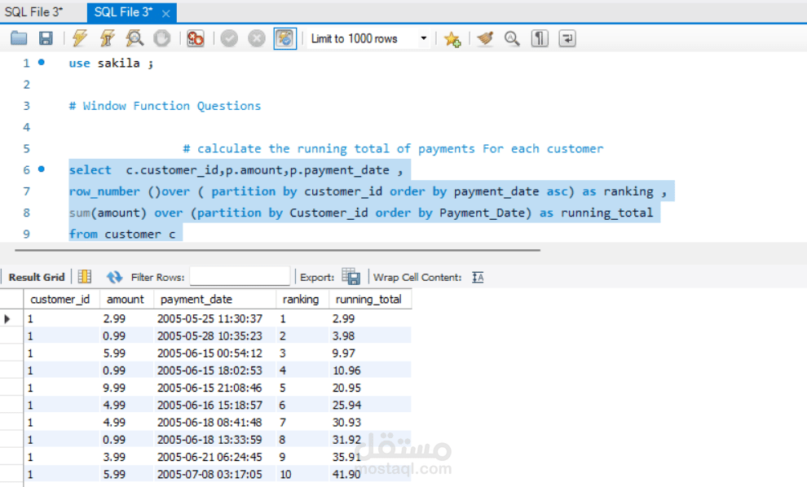Image resolution: width=807 pixels, height=487 pixels.
Task: Open a SQL script file icon
Action: (19, 38)
